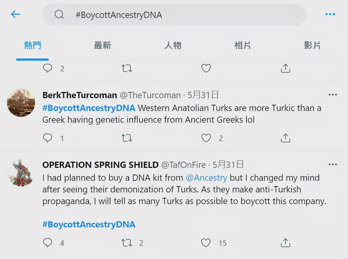Screen dimensions: 348x259
Task: Click the search magnifier icon
Action: pyautogui.click(x=59, y=14)
